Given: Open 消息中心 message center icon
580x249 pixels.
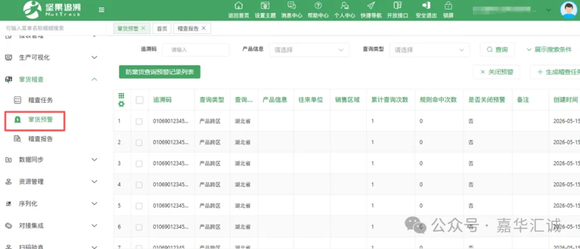Looking at the screenshot, I should 292,5.
